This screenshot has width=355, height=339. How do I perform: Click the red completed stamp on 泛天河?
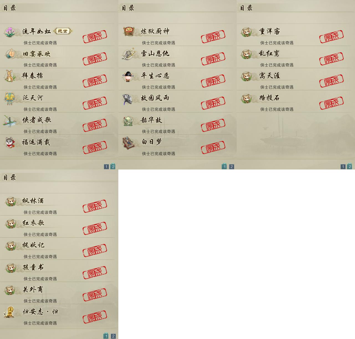click(x=95, y=103)
